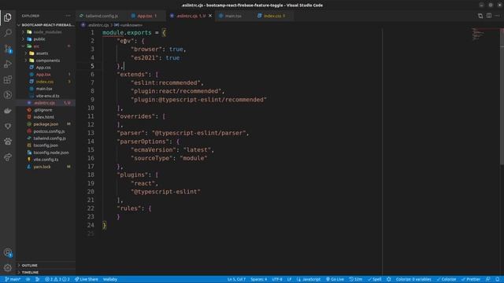Change indentation via Spaces: 4
This screenshot has height=283, width=504.
259,279
